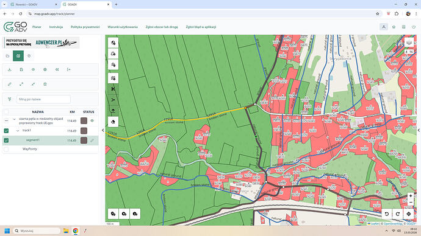
Task: Click the NAZWA column header
Action: point(38,112)
